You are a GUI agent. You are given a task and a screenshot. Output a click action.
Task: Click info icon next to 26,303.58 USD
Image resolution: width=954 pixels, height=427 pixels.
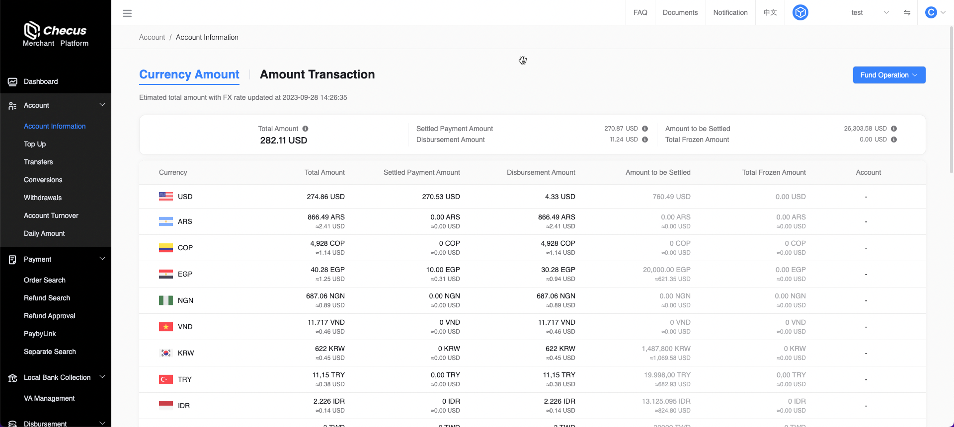[894, 129]
